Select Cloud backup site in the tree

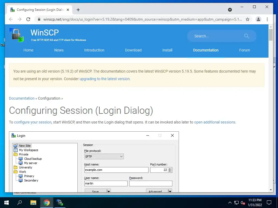click(x=30, y=159)
